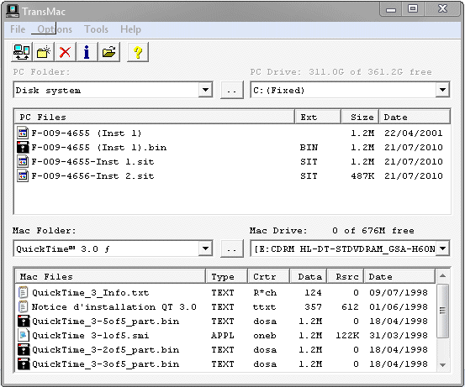
Task: Select 'Notice d'installation QT 3.0' file name
Action: (x=114, y=306)
